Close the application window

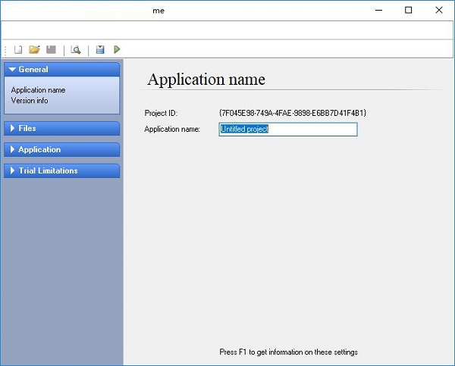(439, 11)
